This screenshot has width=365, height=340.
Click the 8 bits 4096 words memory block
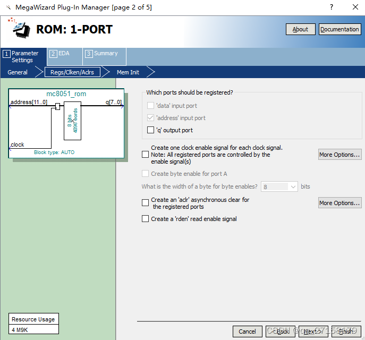pos(72,121)
